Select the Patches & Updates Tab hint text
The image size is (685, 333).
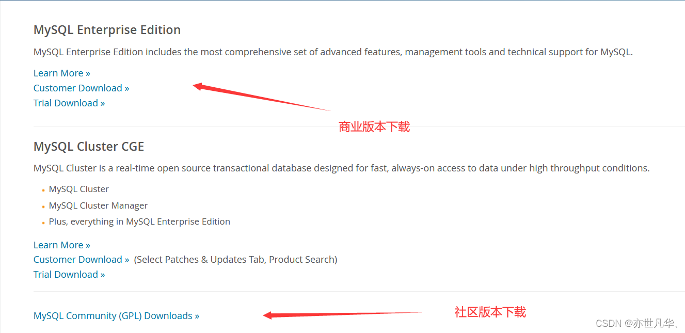[235, 259]
